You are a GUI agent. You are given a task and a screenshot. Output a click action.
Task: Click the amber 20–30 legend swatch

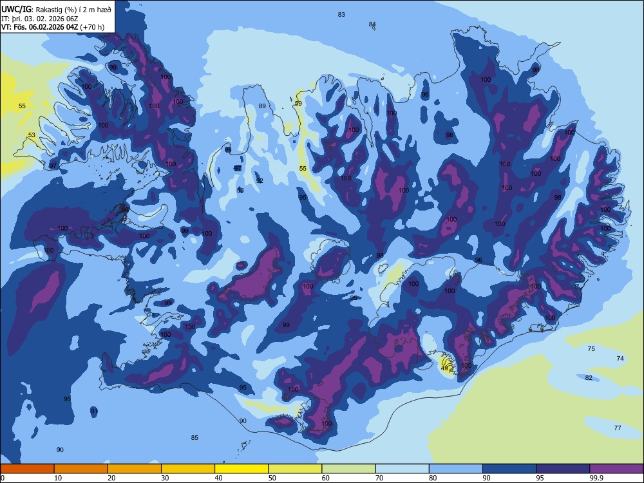point(135,469)
